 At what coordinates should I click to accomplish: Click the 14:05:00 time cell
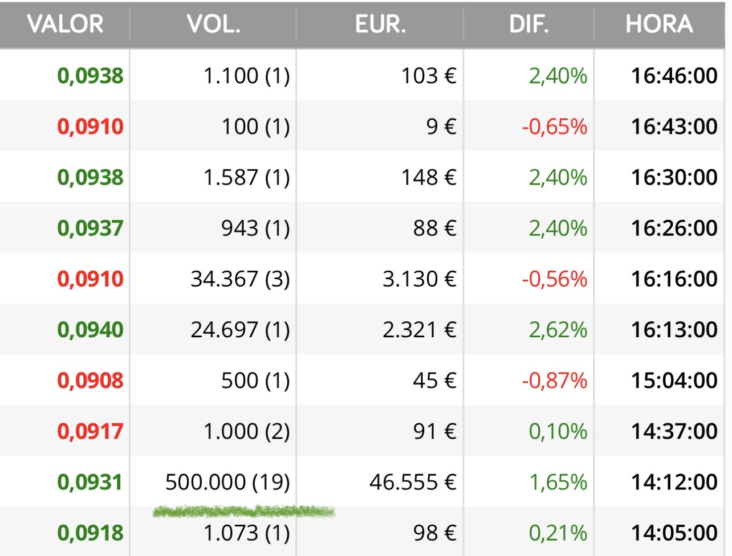coord(674,533)
